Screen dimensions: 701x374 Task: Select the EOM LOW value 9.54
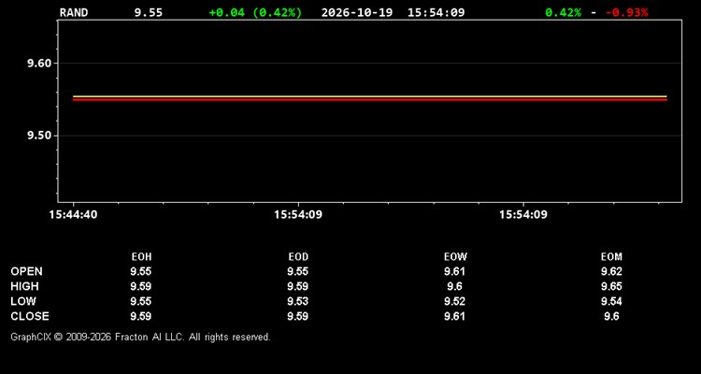pyautogui.click(x=611, y=301)
